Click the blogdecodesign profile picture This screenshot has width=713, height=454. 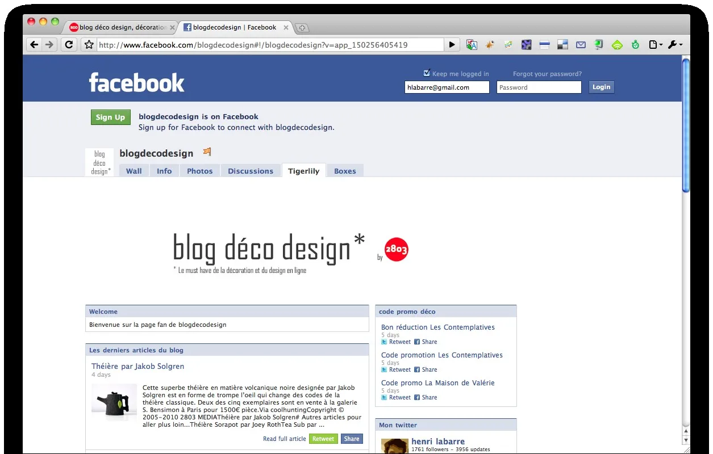click(99, 162)
